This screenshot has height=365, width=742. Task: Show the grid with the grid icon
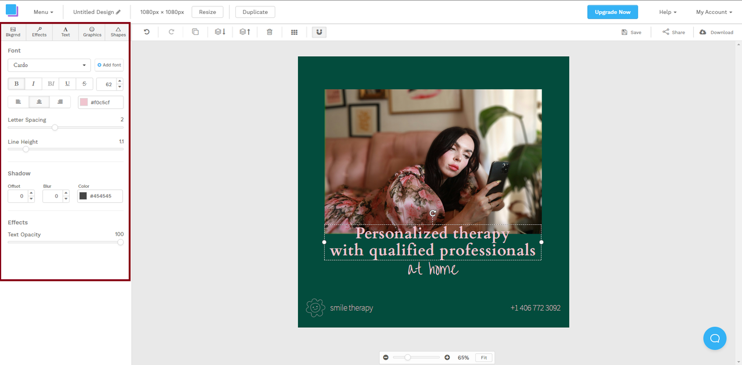pos(294,32)
